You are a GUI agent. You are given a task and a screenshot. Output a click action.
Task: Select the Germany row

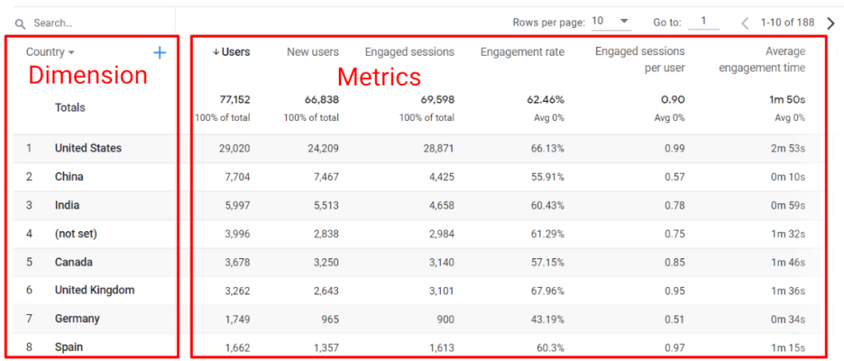(418, 319)
